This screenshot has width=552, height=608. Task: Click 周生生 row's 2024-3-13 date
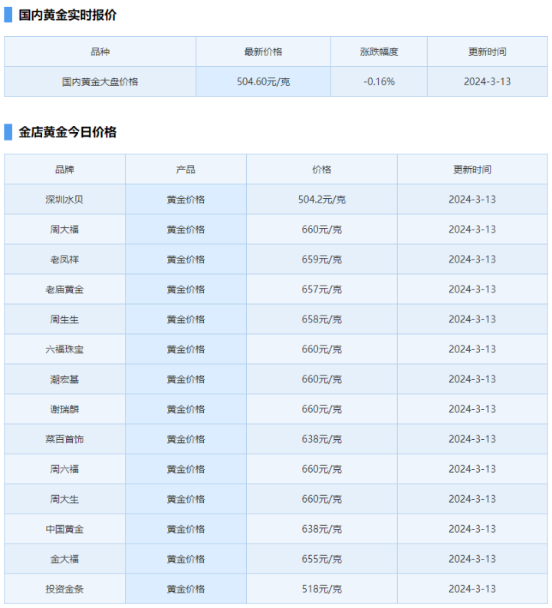(472, 319)
